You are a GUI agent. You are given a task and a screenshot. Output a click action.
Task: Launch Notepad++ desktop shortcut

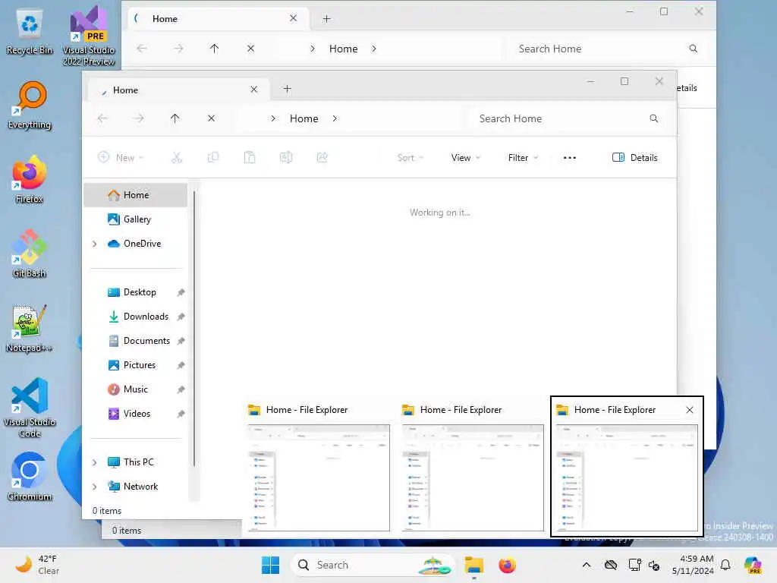30,329
